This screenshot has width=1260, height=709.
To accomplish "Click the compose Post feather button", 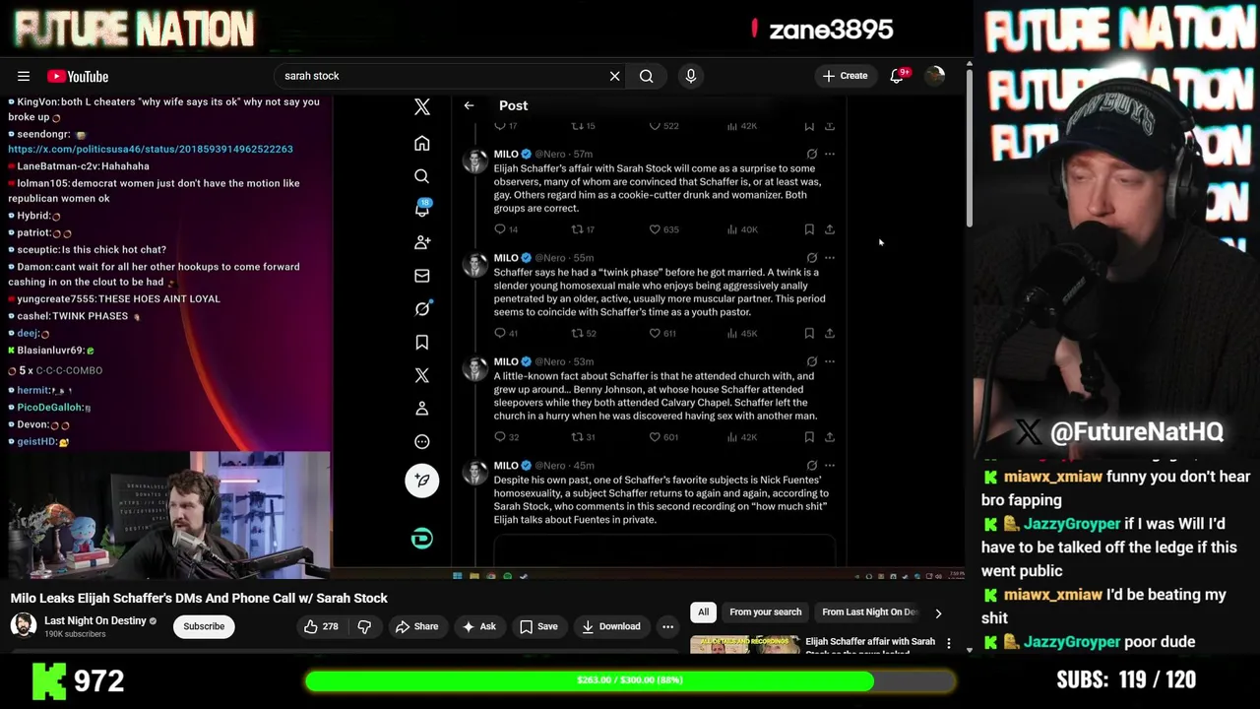I will click(422, 481).
